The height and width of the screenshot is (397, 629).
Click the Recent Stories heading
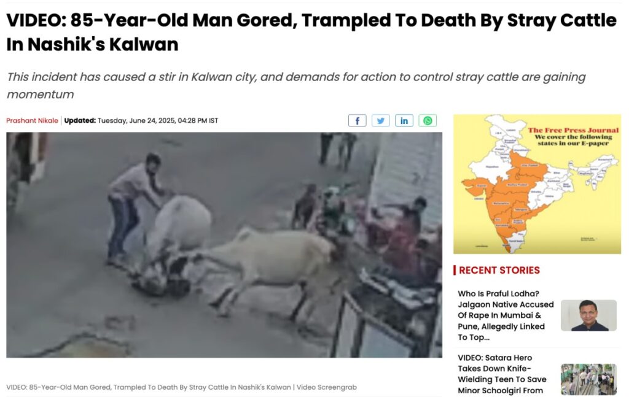499,271
